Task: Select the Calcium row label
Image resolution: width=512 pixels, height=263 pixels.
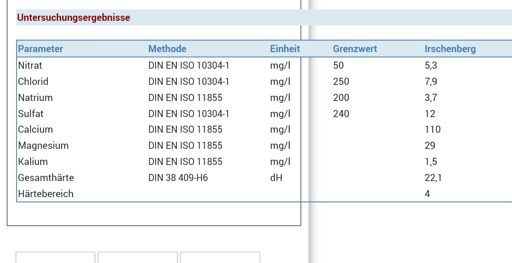Action: click(x=35, y=129)
